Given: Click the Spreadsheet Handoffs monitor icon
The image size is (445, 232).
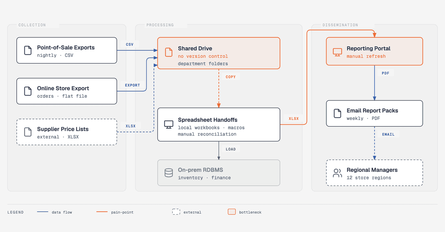Looking at the screenshot, I should point(169,124).
